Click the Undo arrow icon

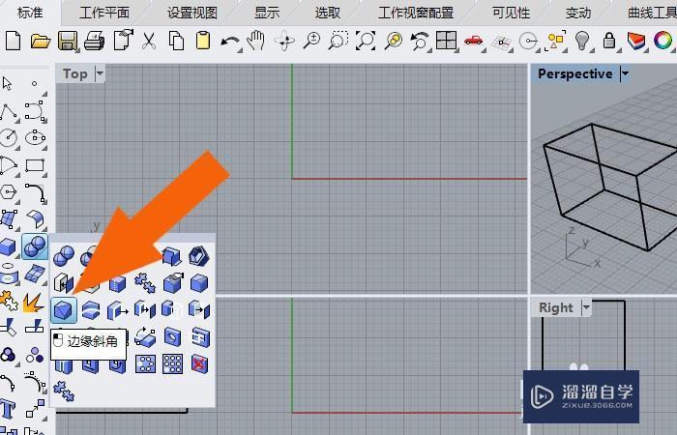pos(230,43)
